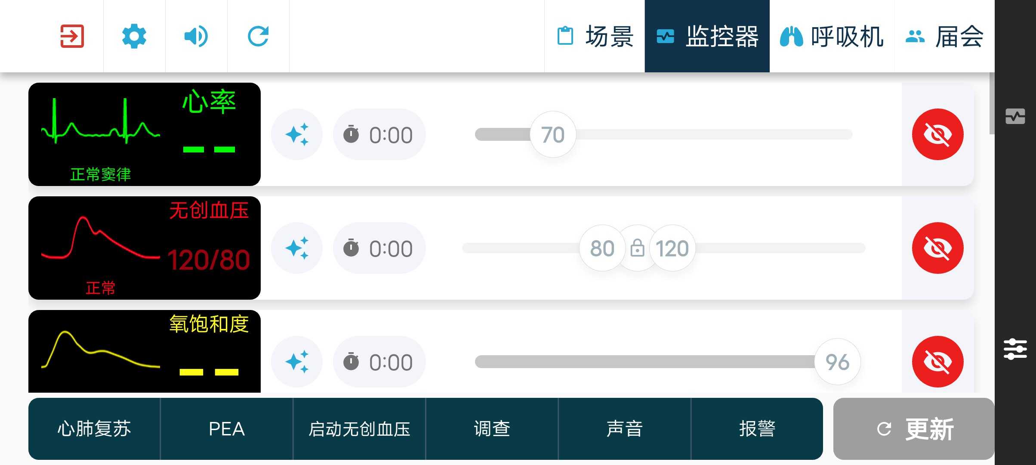Open the heart rate 0:00 timer selector

[379, 135]
